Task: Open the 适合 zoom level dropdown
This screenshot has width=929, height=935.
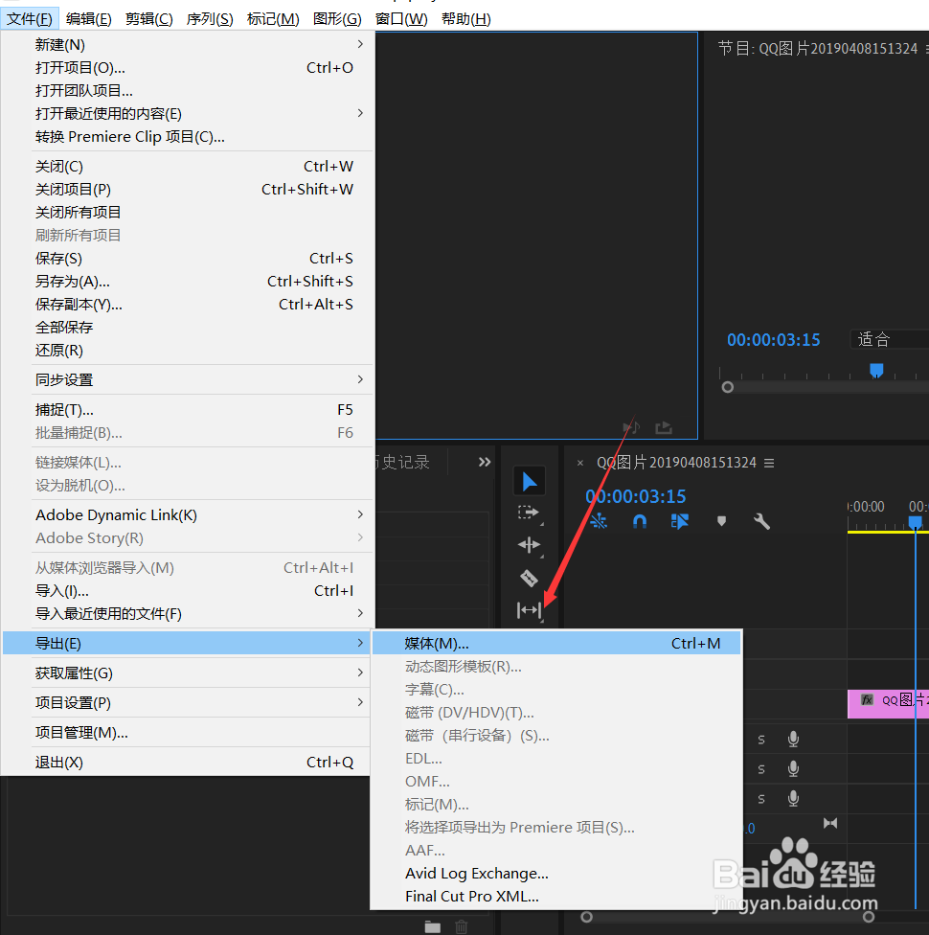Action: pyautogui.click(x=889, y=339)
